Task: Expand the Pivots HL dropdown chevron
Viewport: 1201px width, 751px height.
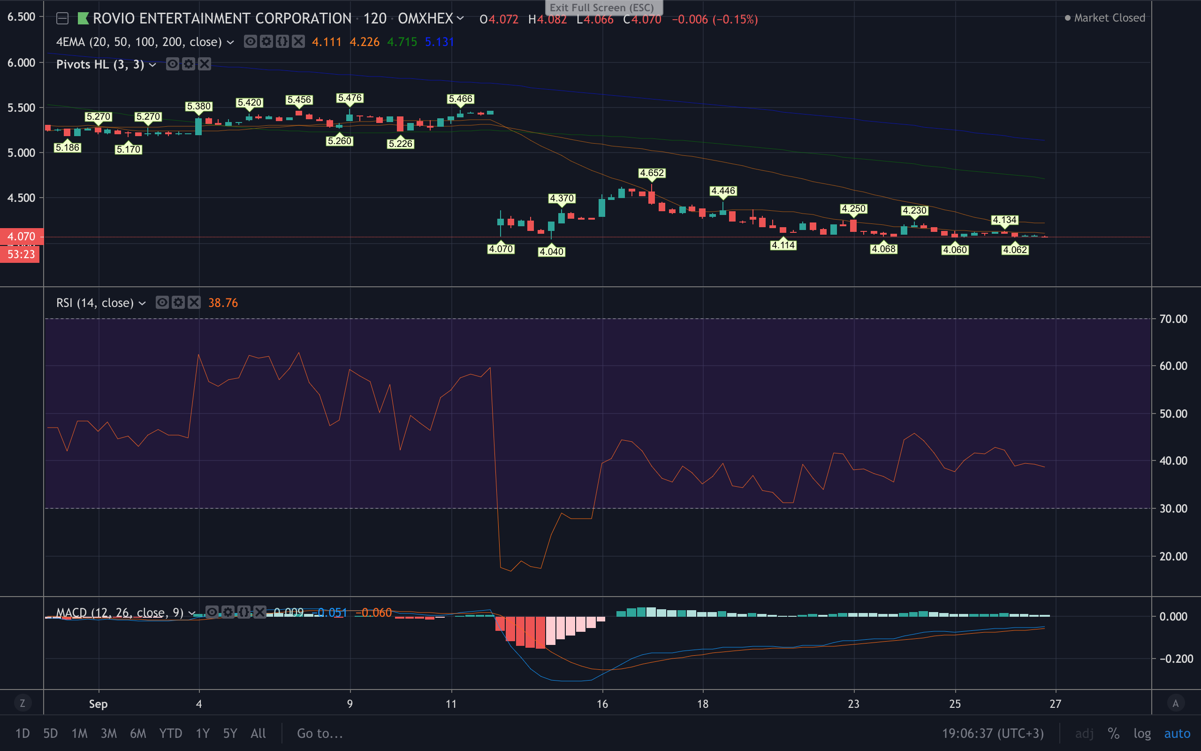Action: [153, 65]
